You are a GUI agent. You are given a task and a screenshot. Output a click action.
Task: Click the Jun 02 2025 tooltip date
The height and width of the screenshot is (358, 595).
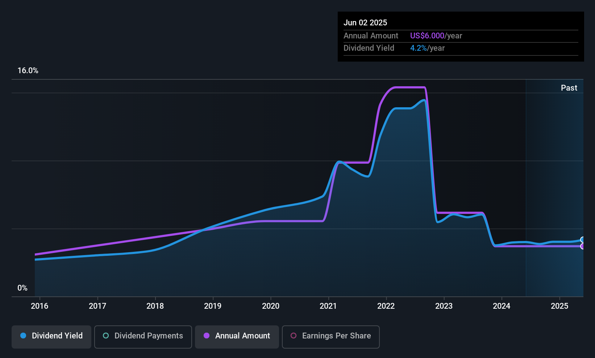coord(365,22)
